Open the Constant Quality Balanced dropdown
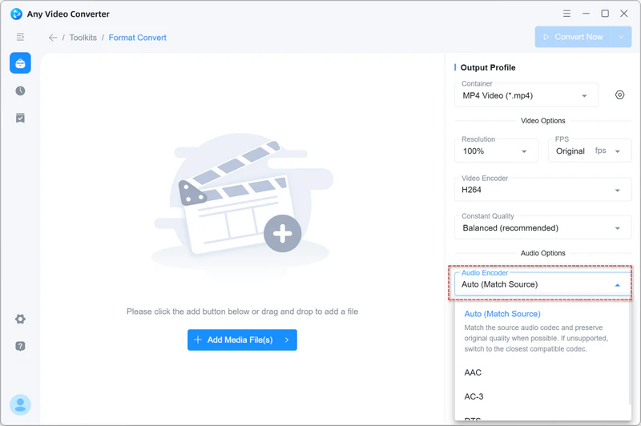 coord(543,228)
